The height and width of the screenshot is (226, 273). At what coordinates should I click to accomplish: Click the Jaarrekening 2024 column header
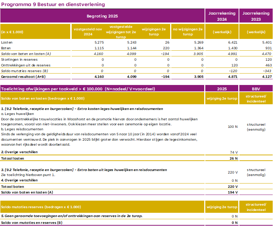pos(222,16)
